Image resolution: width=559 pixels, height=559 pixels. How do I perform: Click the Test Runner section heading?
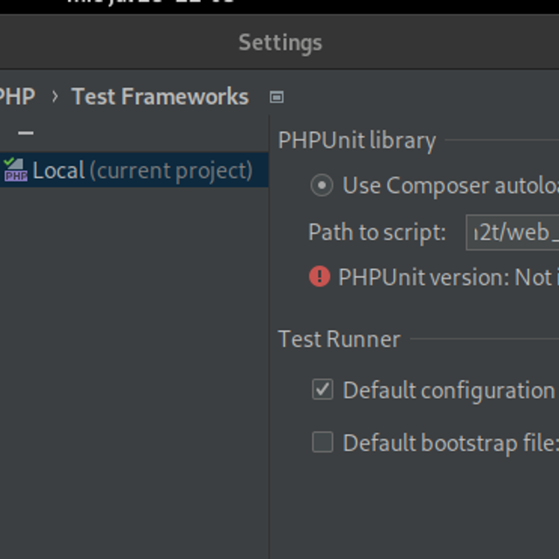click(x=339, y=339)
